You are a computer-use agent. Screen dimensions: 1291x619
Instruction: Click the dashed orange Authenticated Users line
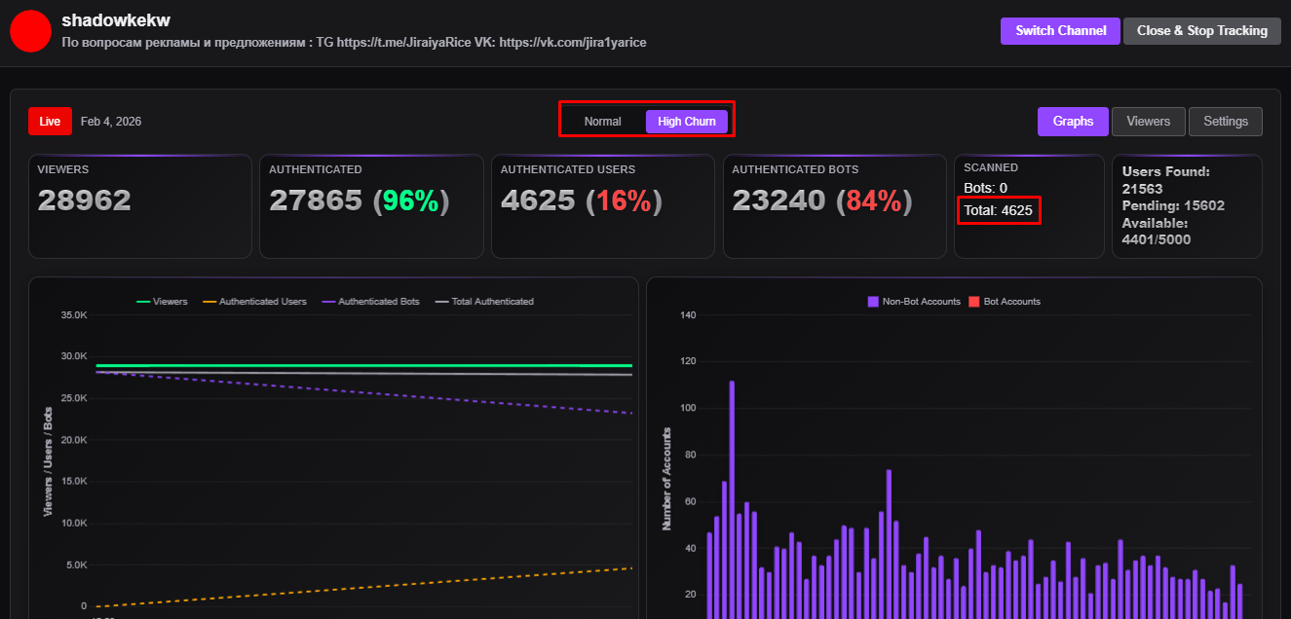tap(363, 587)
